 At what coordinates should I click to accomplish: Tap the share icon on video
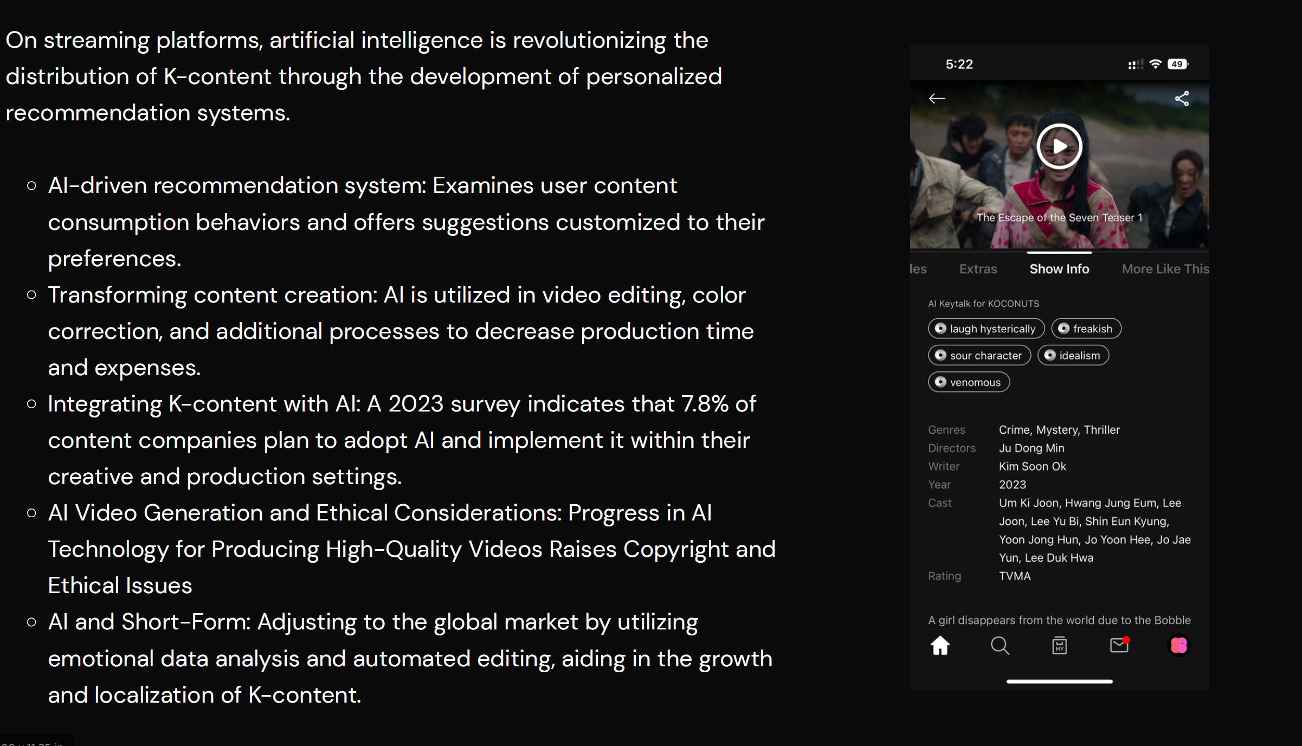tap(1182, 99)
